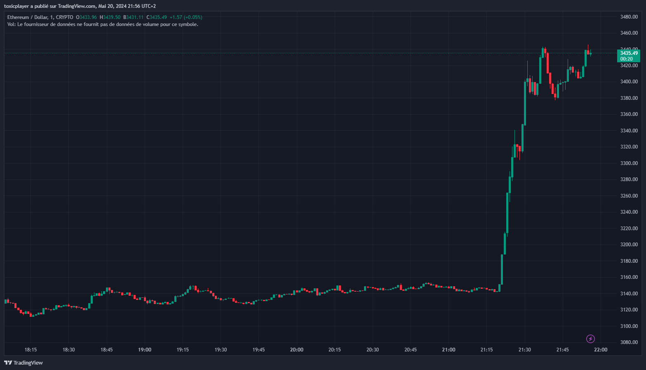Click the low value B3431.11

pos(134,17)
